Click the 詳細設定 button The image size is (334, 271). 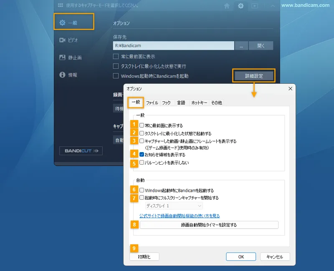click(x=254, y=76)
